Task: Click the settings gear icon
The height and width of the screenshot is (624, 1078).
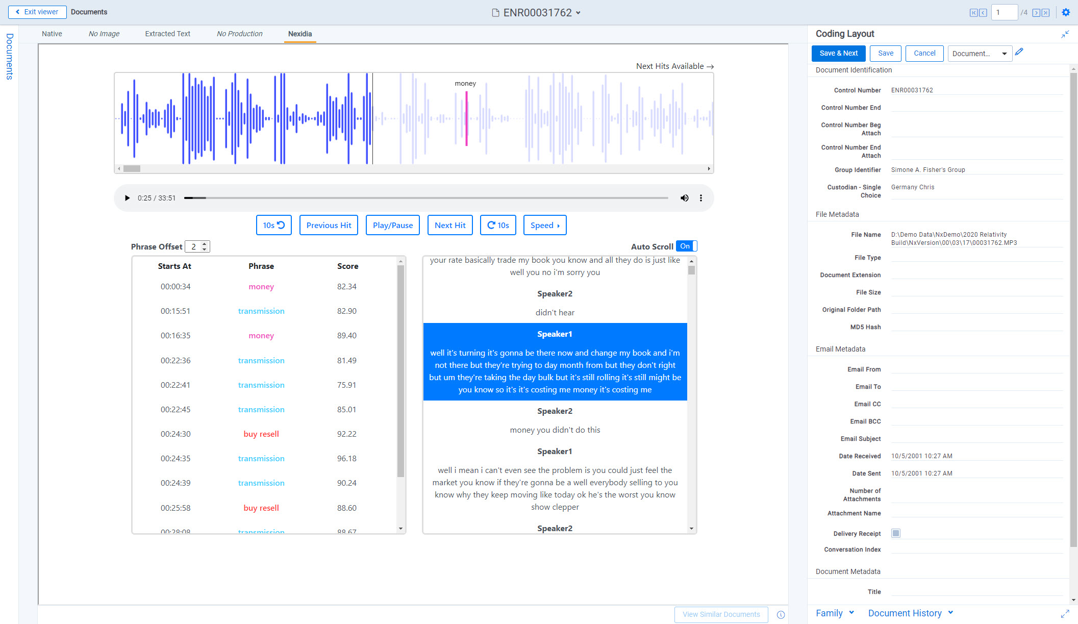Action: point(1066,12)
